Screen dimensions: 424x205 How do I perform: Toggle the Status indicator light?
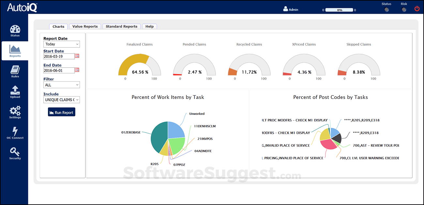click(x=386, y=10)
